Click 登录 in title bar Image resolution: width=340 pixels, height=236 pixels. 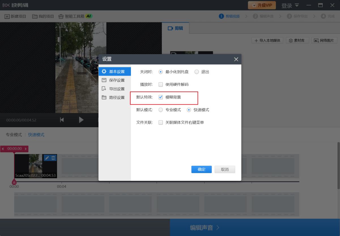286,5
